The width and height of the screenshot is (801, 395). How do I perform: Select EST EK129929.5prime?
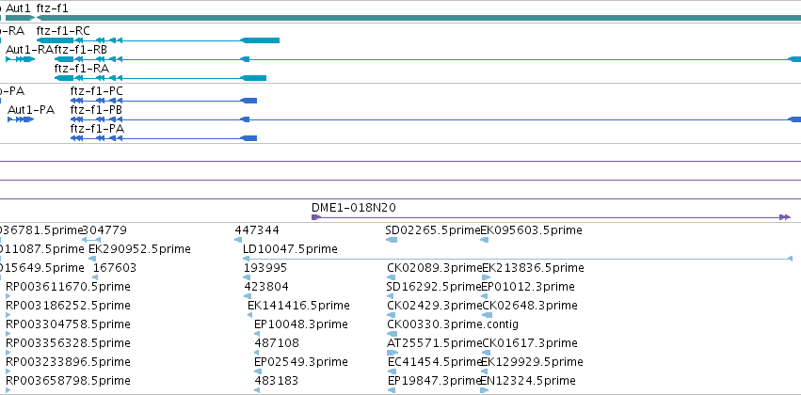(x=532, y=362)
